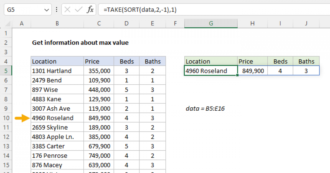The width and height of the screenshot is (330, 173).
Task: Select result cell G5 '4960 Roseland'
Action: [211, 71]
